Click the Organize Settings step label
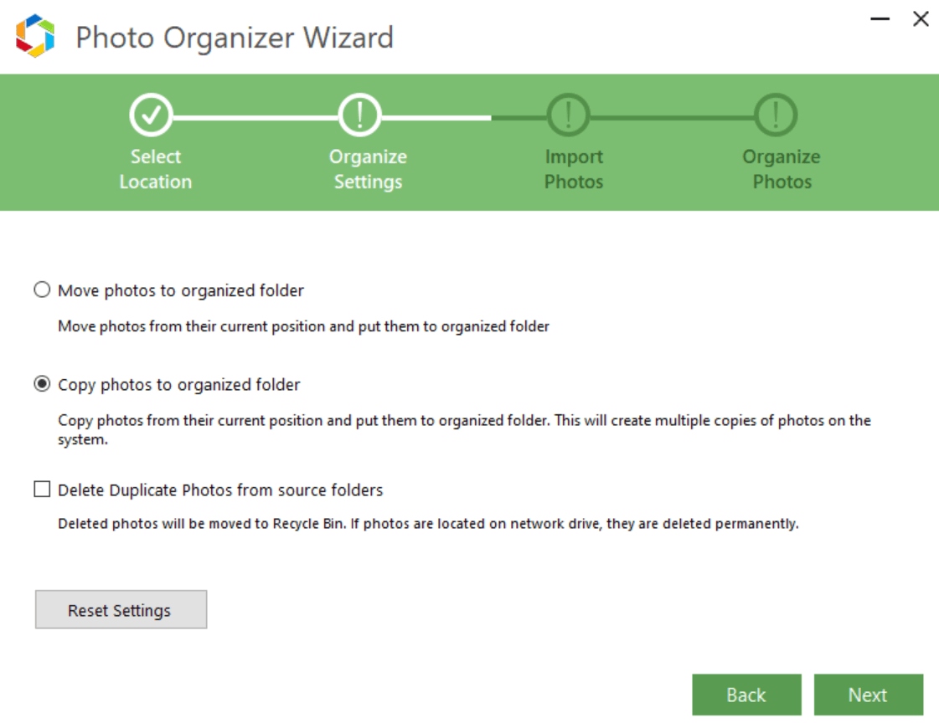Viewport: 939px width, 723px height. point(368,169)
